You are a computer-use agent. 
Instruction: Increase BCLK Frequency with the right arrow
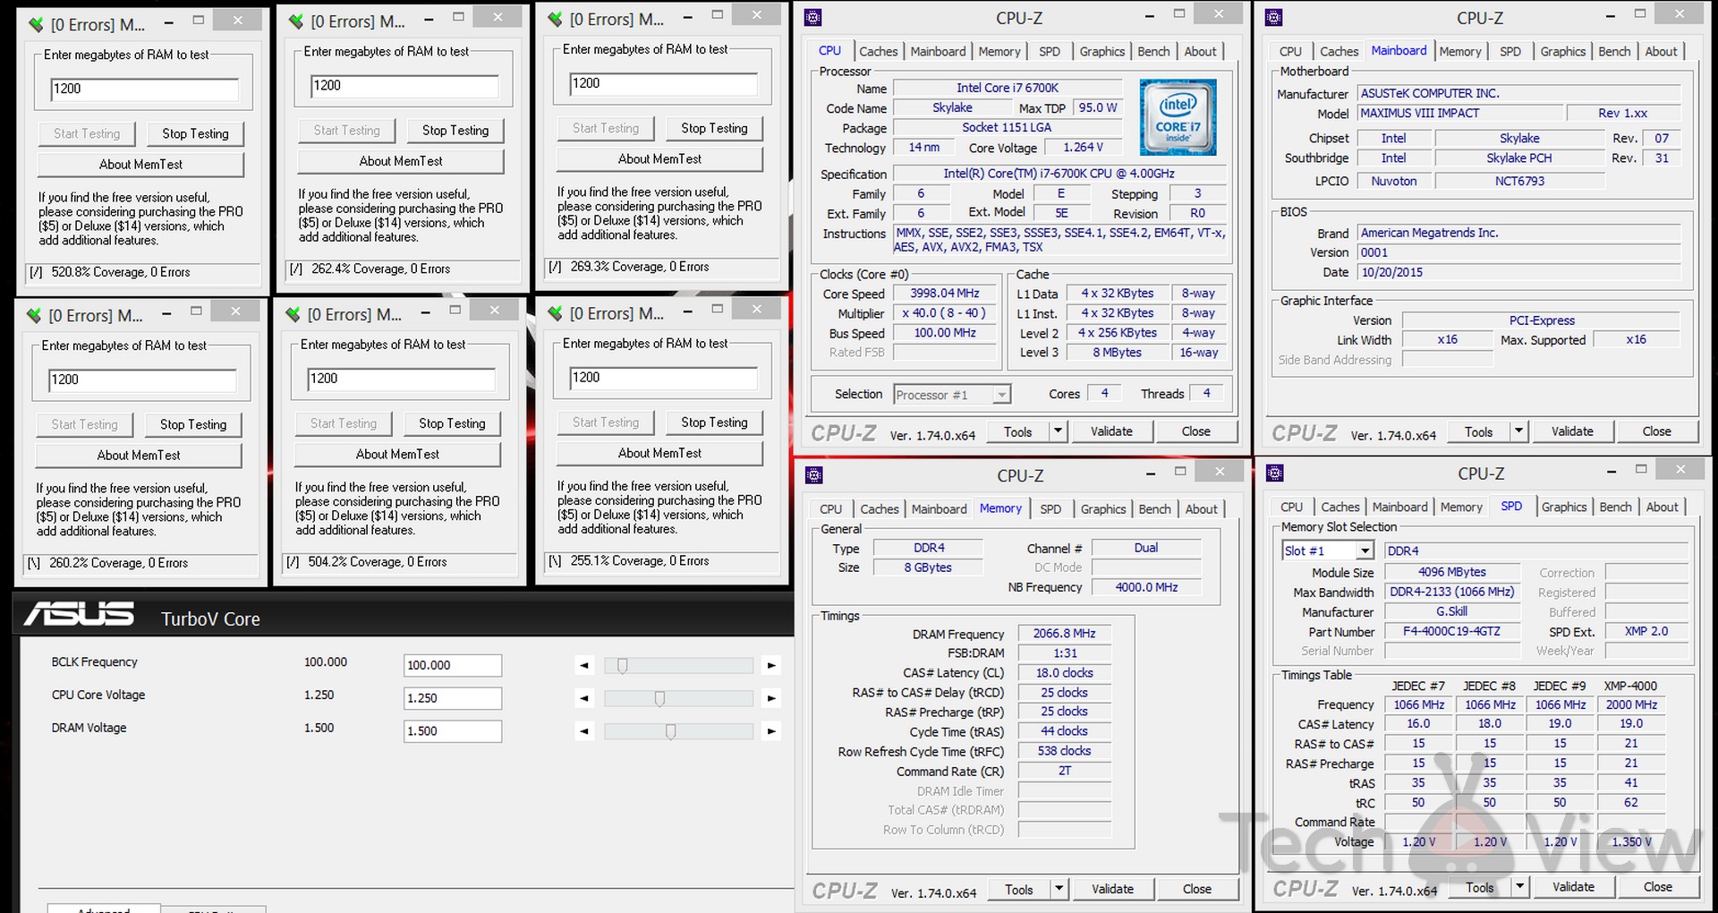(x=771, y=666)
